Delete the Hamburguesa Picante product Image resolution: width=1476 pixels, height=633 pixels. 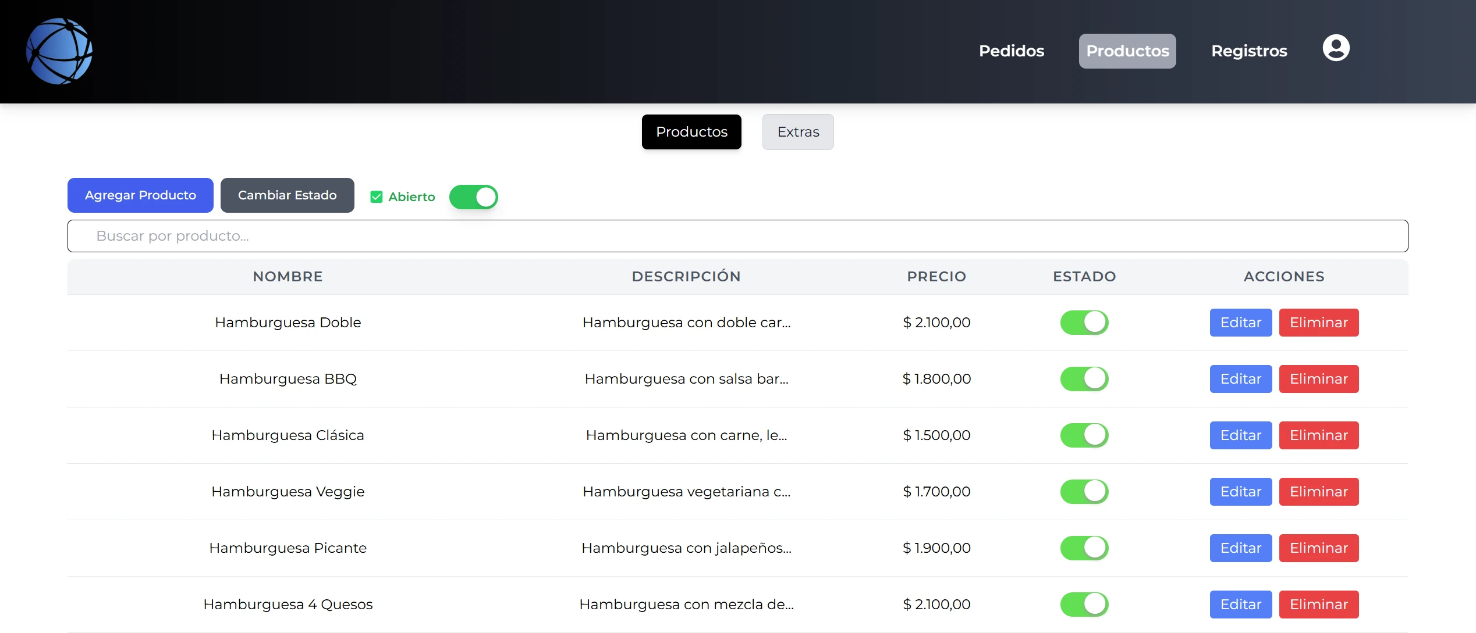coord(1319,548)
